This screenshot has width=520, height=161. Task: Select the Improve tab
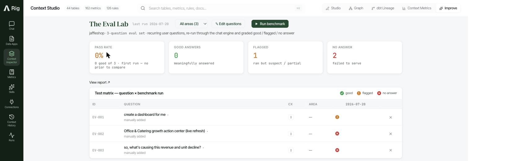(448, 8)
